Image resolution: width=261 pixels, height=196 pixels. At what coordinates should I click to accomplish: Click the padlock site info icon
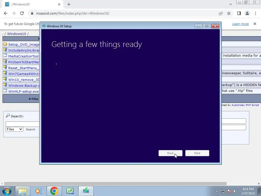[32, 13]
